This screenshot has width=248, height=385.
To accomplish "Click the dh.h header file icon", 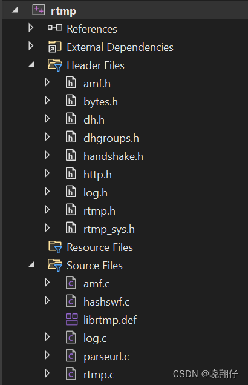I will pyautogui.click(x=71, y=119).
